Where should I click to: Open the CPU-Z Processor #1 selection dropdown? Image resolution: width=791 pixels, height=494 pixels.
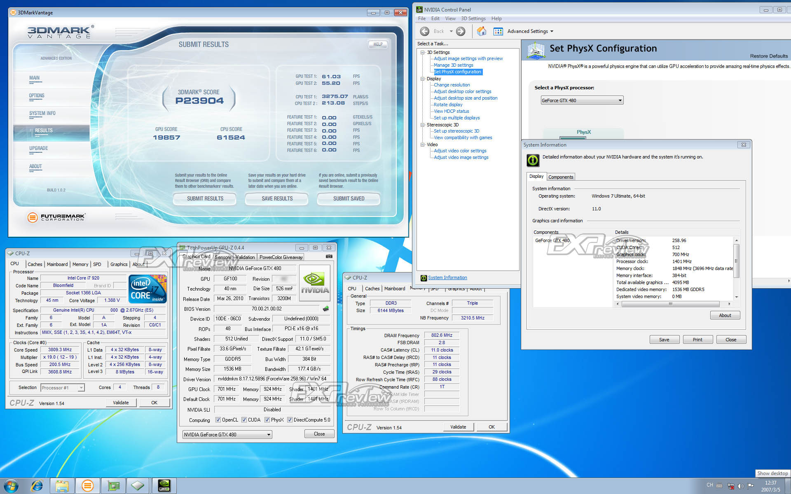[63, 387]
